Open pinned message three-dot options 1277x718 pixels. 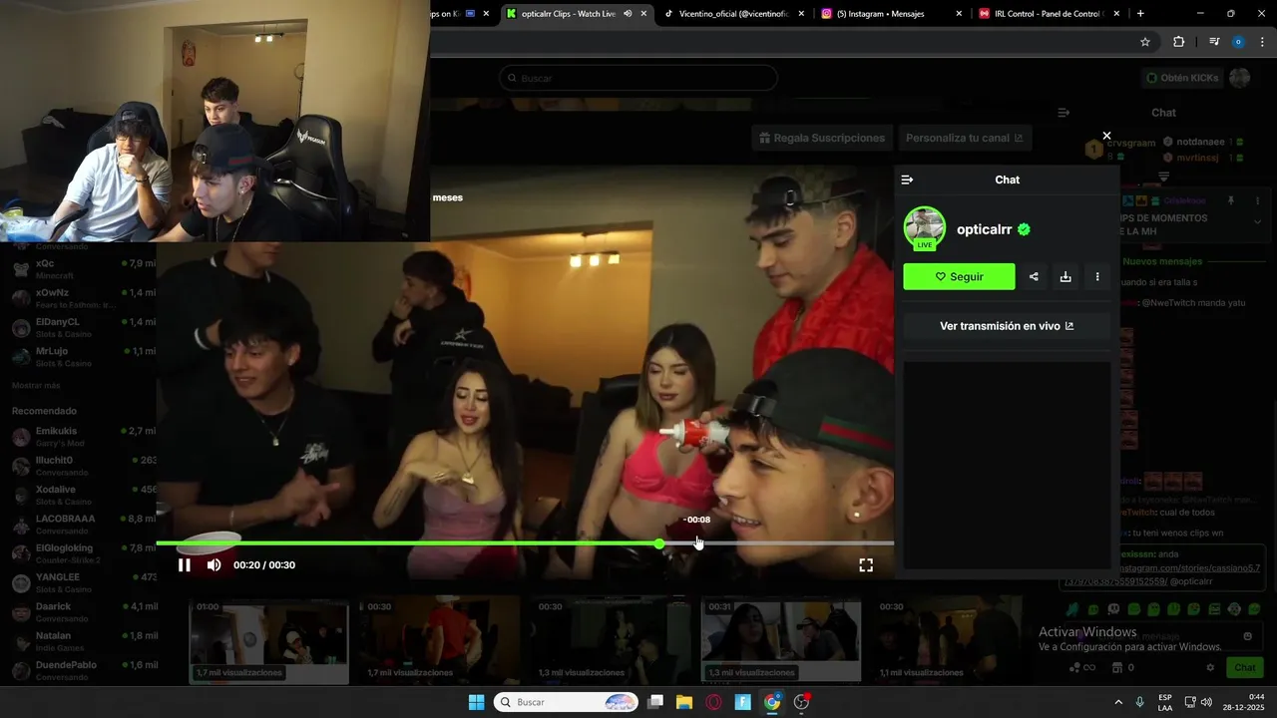coord(1257,200)
